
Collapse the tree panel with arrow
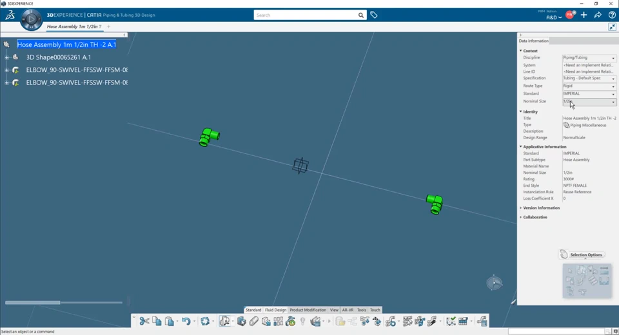[124, 35]
